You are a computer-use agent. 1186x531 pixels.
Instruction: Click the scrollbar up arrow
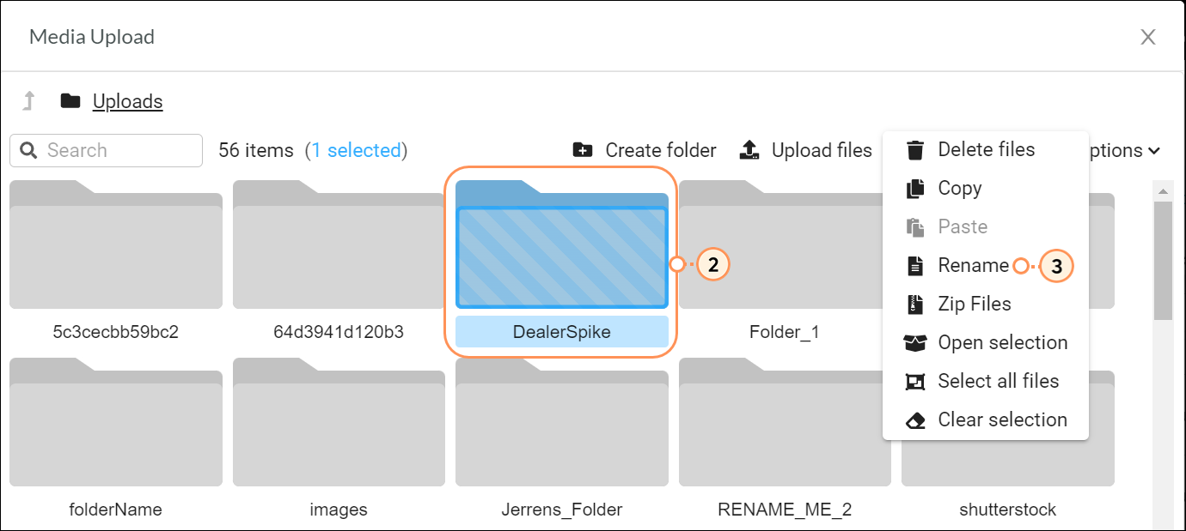coord(1162,190)
